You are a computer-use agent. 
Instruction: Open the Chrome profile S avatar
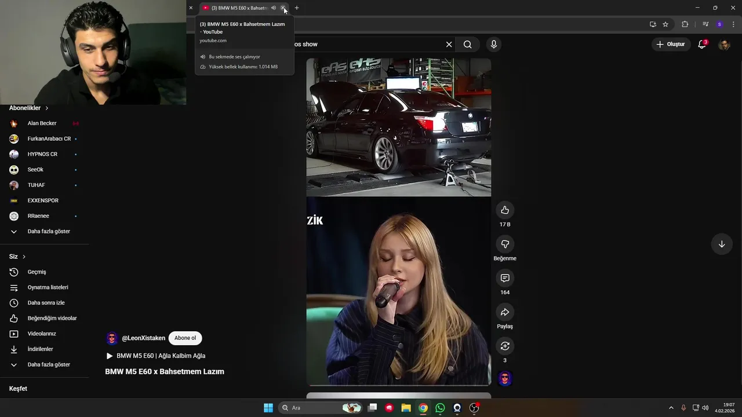tap(719, 24)
